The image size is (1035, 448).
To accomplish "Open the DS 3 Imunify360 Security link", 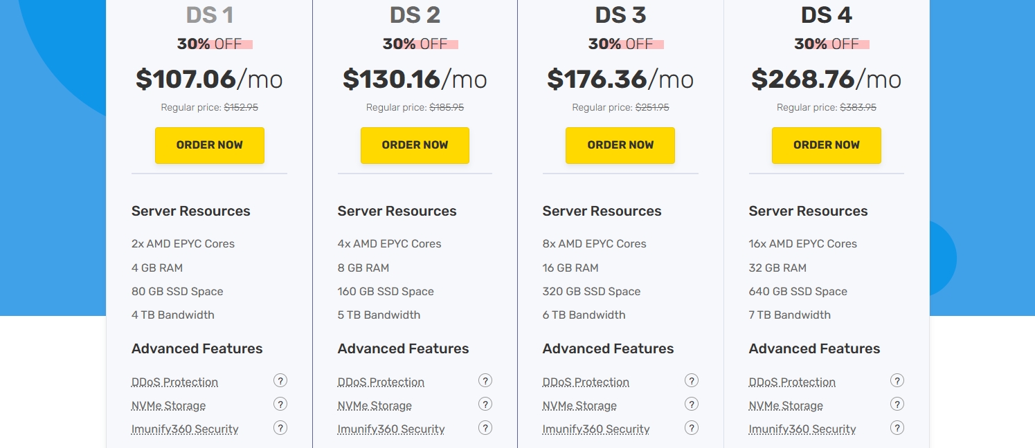I will pos(595,429).
